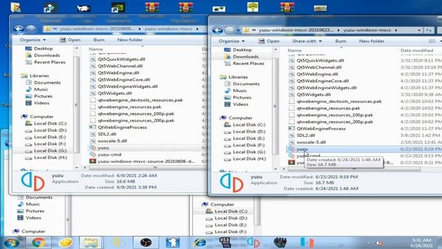
Task: Select Qt5QuickWidgets.dll in left window
Action: click(122, 59)
